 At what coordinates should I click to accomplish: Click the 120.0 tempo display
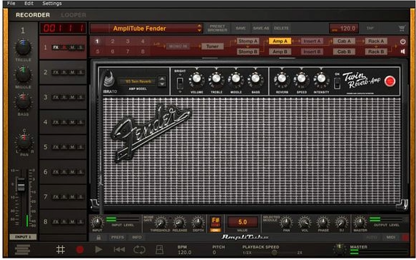click(x=344, y=29)
